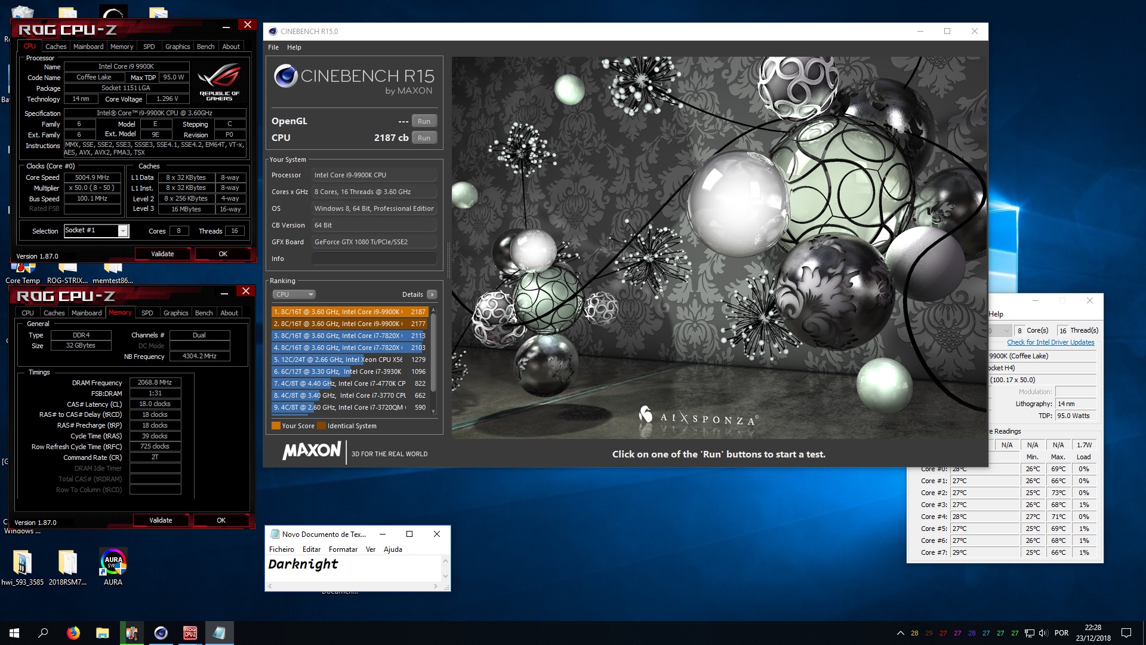Open taskbar search magnifier
The height and width of the screenshot is (645, 1146).
click(x=43, y=633)
